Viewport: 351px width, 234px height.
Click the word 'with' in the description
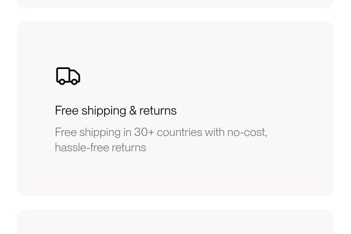(215, 132)
